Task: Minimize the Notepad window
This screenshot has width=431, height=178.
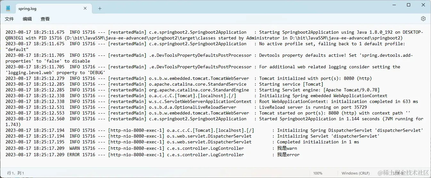Action: (x=394, y=5)
